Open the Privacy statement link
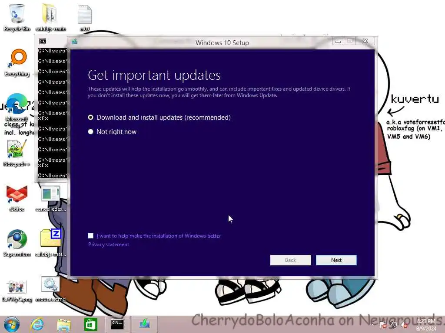This screenshot has height=333, width=445. [x=108, y=245]
